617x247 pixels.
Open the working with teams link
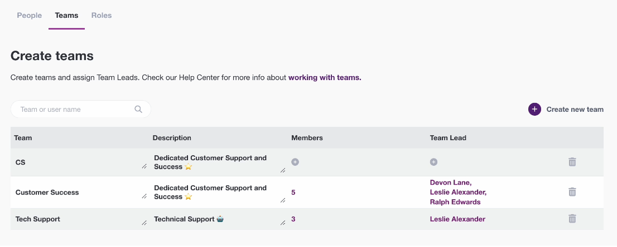(x=325, y=78)
